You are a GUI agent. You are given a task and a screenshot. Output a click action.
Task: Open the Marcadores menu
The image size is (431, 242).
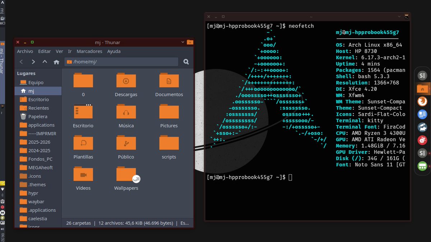tap(89, 51)
